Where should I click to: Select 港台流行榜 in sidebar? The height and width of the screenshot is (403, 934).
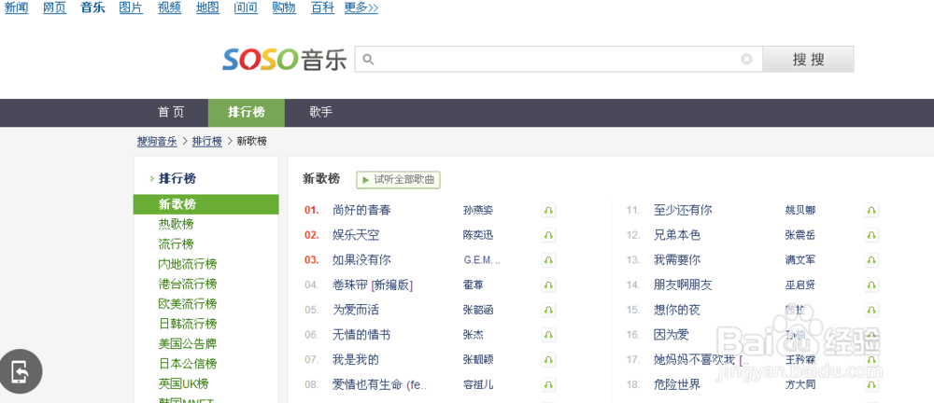[187, 284]
